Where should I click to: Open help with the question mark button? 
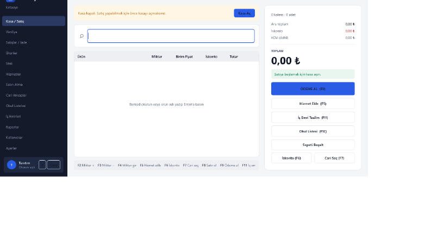pyautogui.click(x=42, y=165)
